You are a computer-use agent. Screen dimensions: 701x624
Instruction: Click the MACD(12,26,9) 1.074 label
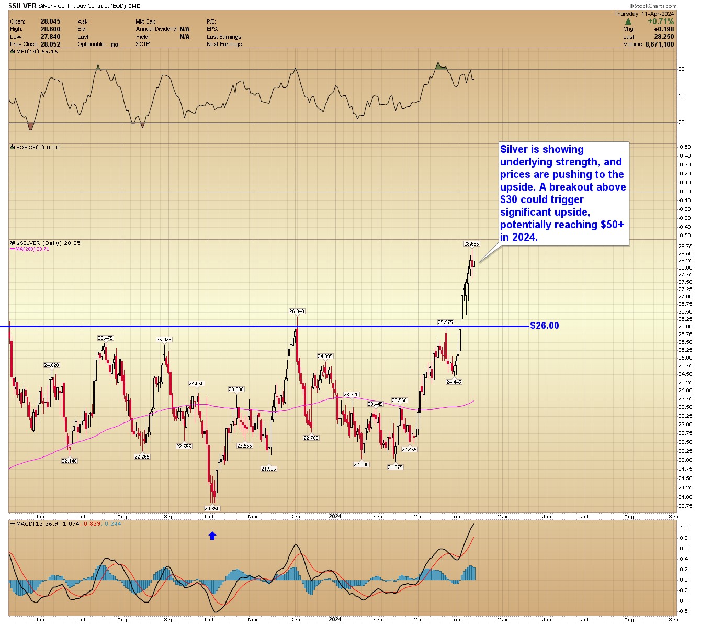coord(47,523)
